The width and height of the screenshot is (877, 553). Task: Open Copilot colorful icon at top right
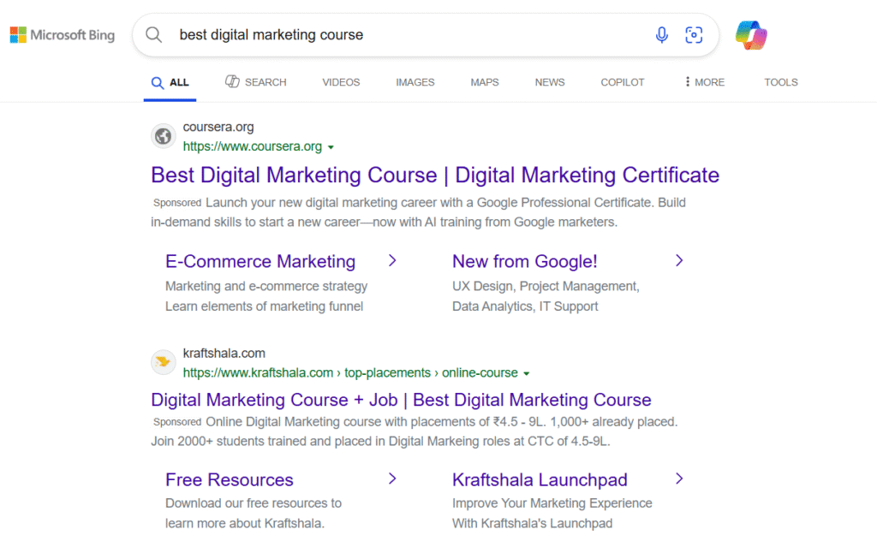click(x=751, y=35)
